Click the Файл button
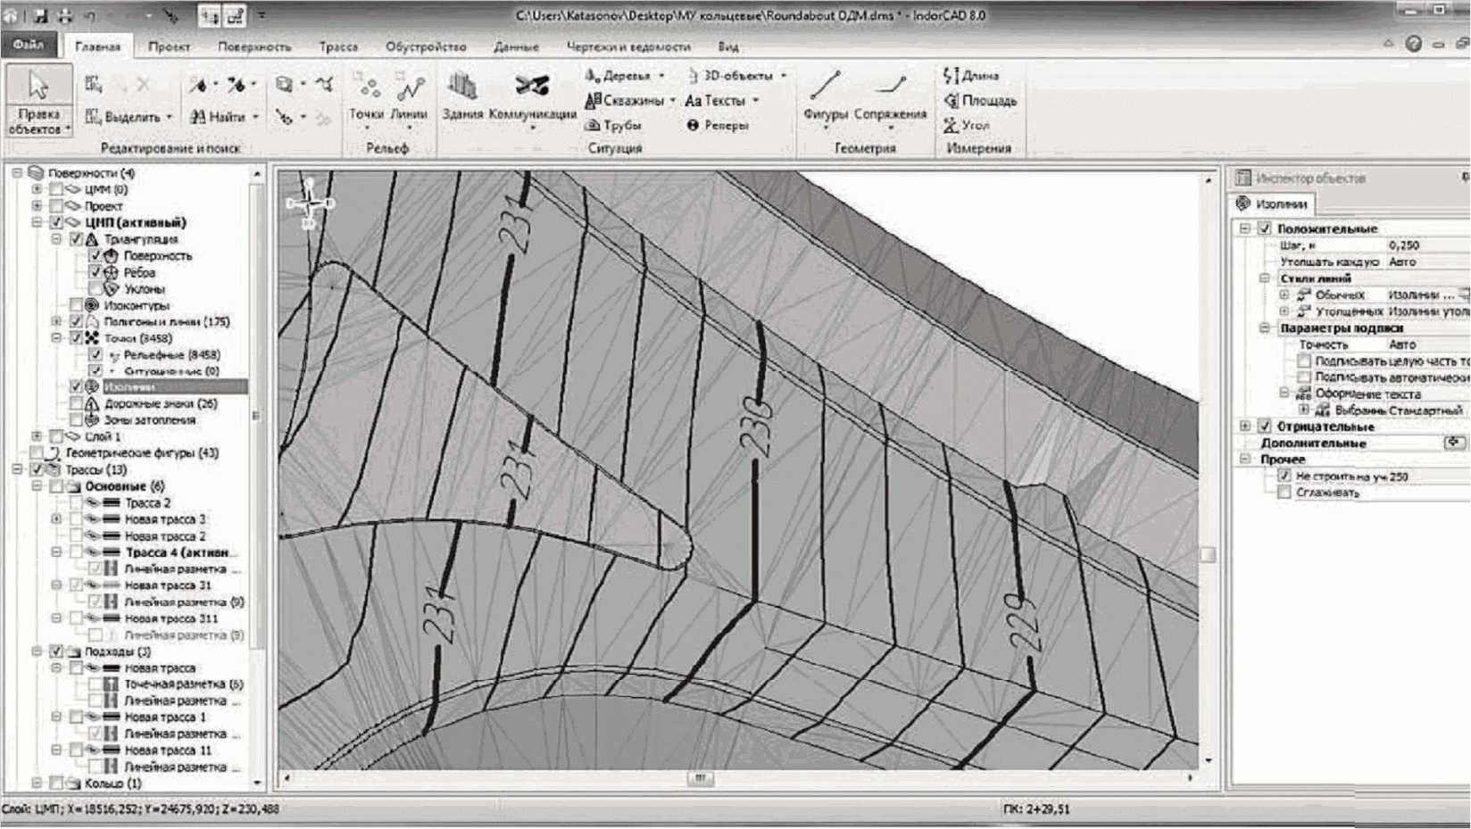Image resolution: width=1471 pixels, height=829 pixels. coord(29,45)
